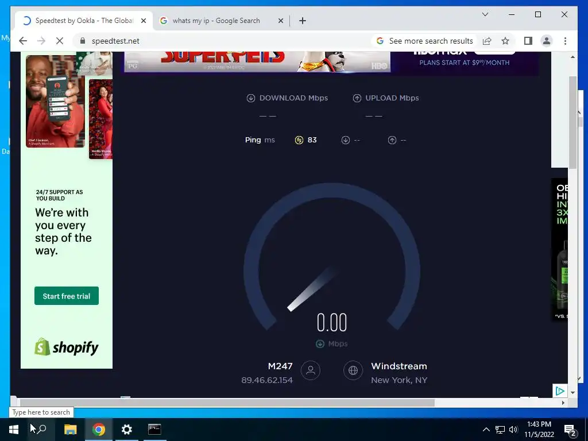Click the download arrow icon beside DOWNLOAD Mbps
The image size is (588, 441).
click(x=251, y=98)
